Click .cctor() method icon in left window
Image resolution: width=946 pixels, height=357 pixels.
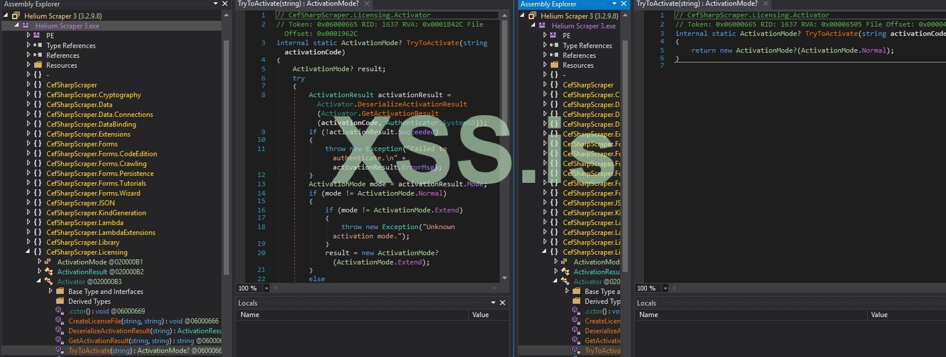click(x=59, y=311)
